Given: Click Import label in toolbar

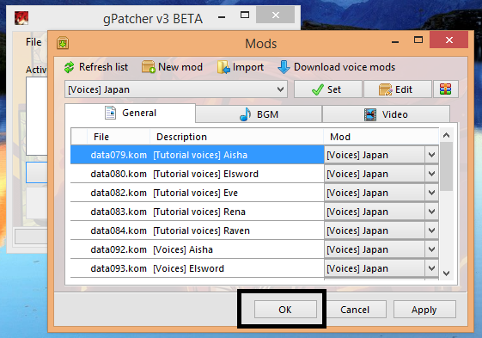Looking at the screenshot, I should click(248, 67).
